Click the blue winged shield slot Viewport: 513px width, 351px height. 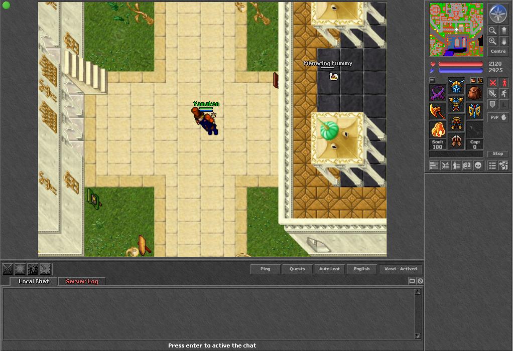click(475, 111)
